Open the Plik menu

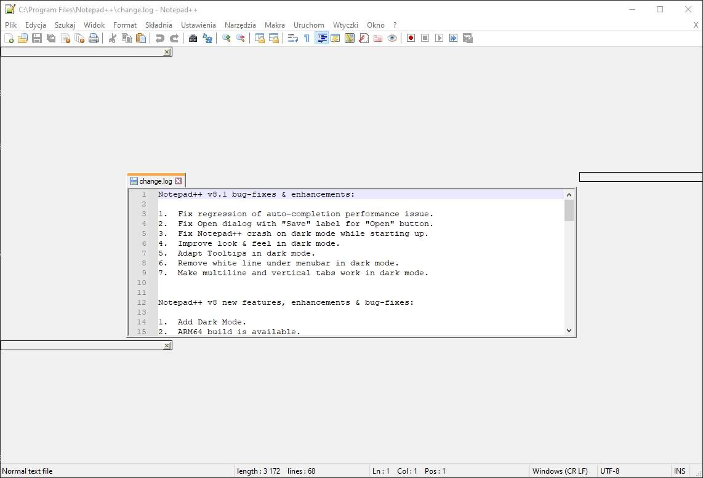pos(10,25)
